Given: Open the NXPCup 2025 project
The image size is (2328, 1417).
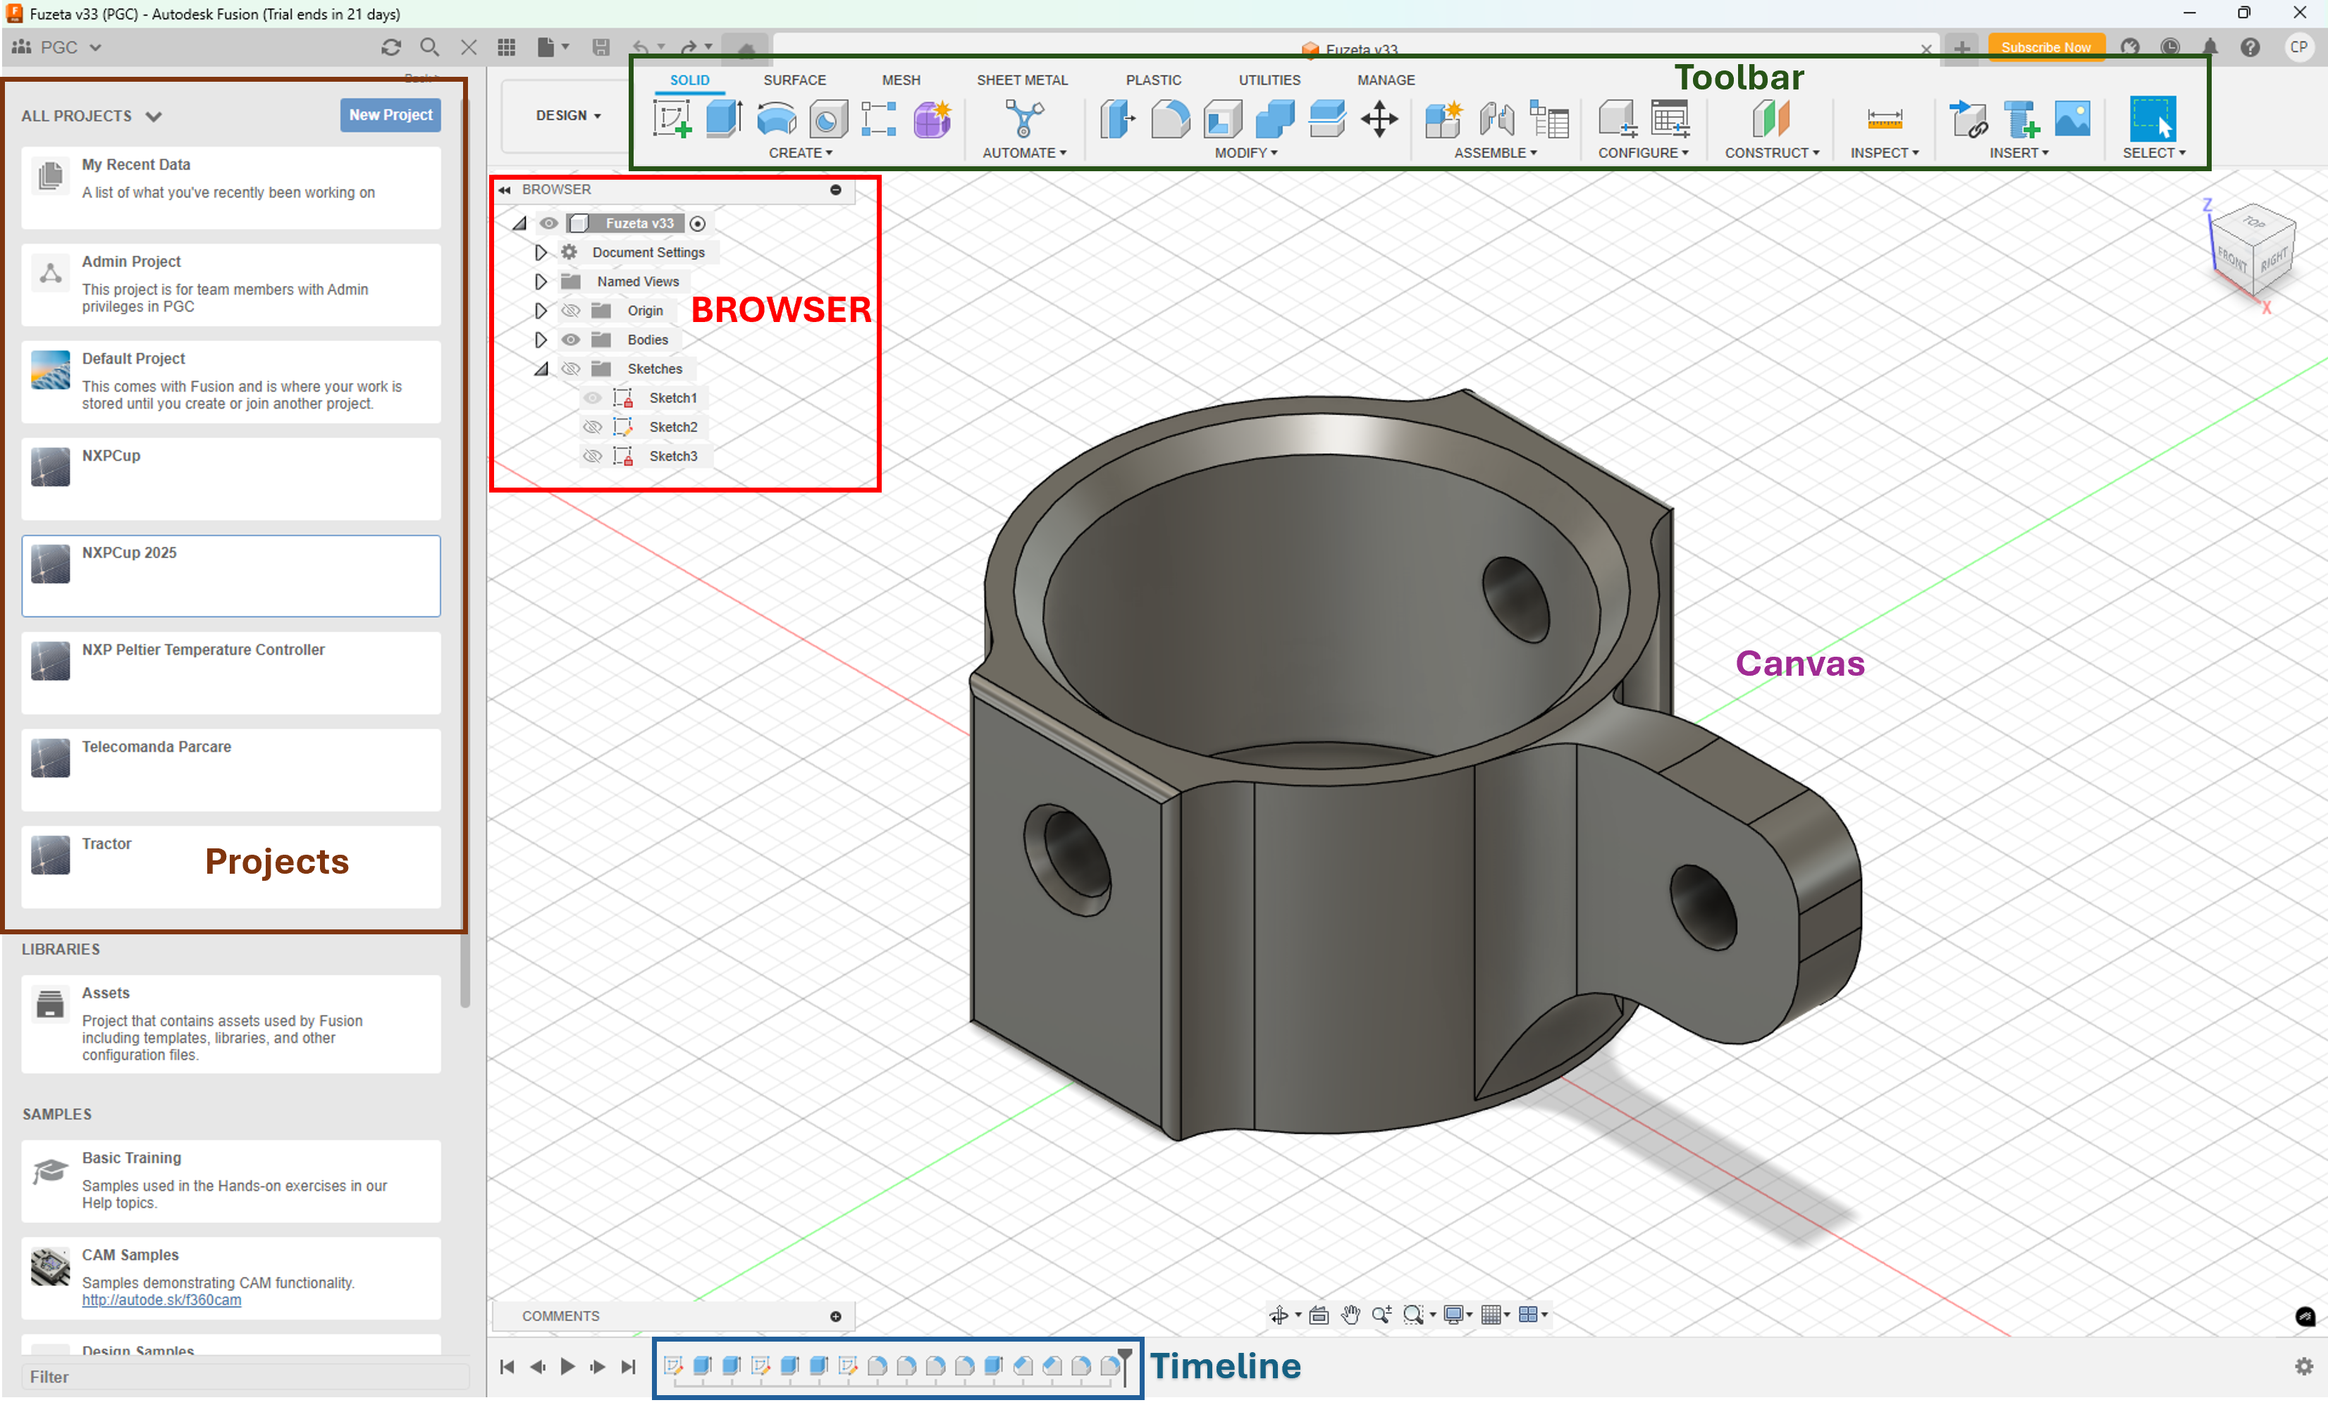Looking at the screenshot, I should pyautogui.click(x=230, y=575).
